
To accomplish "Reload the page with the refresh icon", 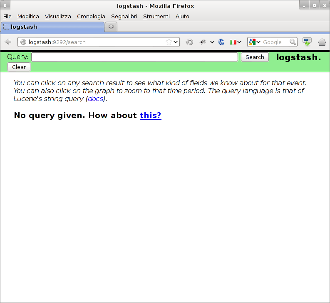I will tap(189, 42).
